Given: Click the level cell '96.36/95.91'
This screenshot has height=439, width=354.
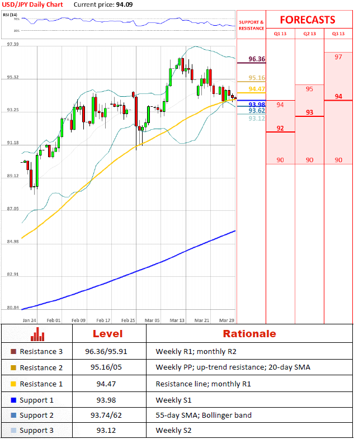Looking at the screenshot, I should click(x=106, y=351).
